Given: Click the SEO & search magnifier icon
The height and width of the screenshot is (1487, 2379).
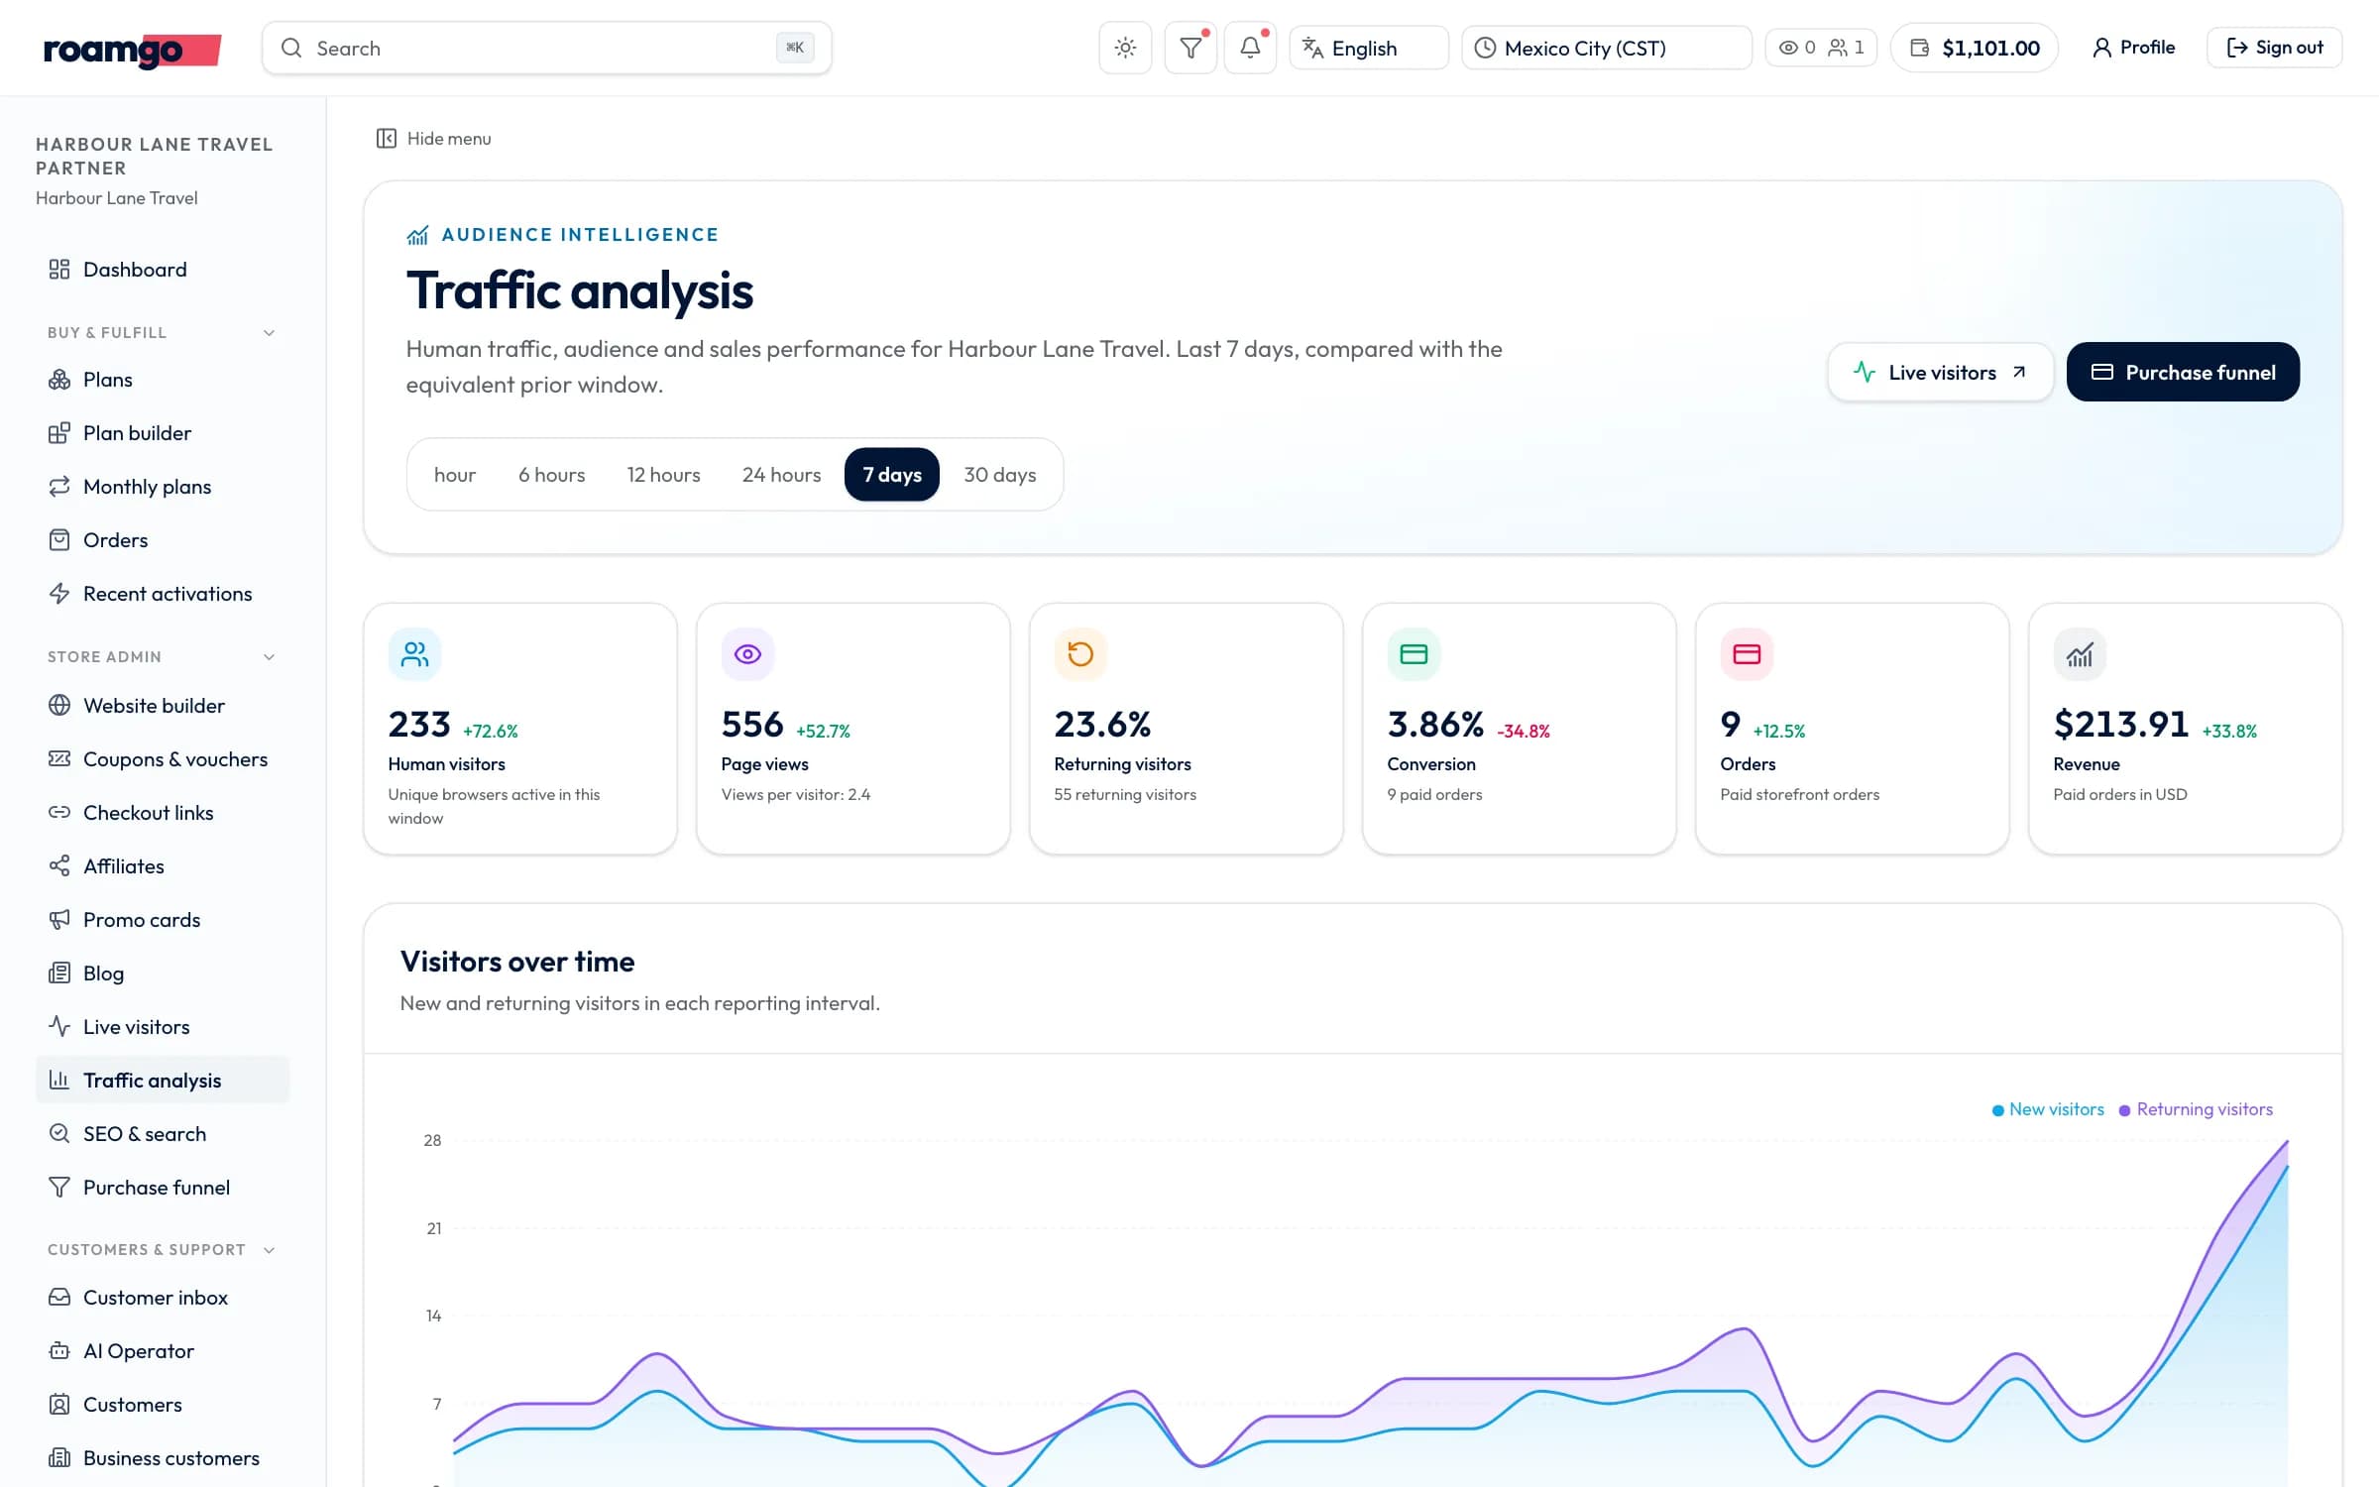Looking at the screenshot, I should [59, 1134].
